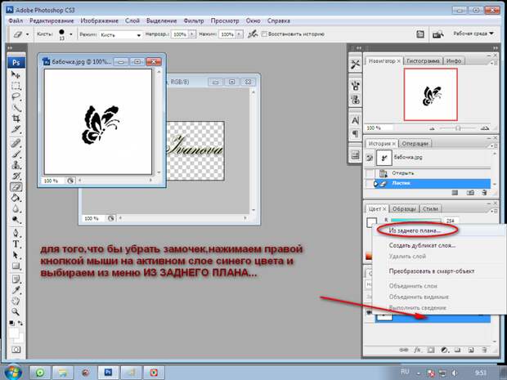507x380 pixels.
Task: Open the flow (Нажим) slider arrow
Action: point(240,34)
